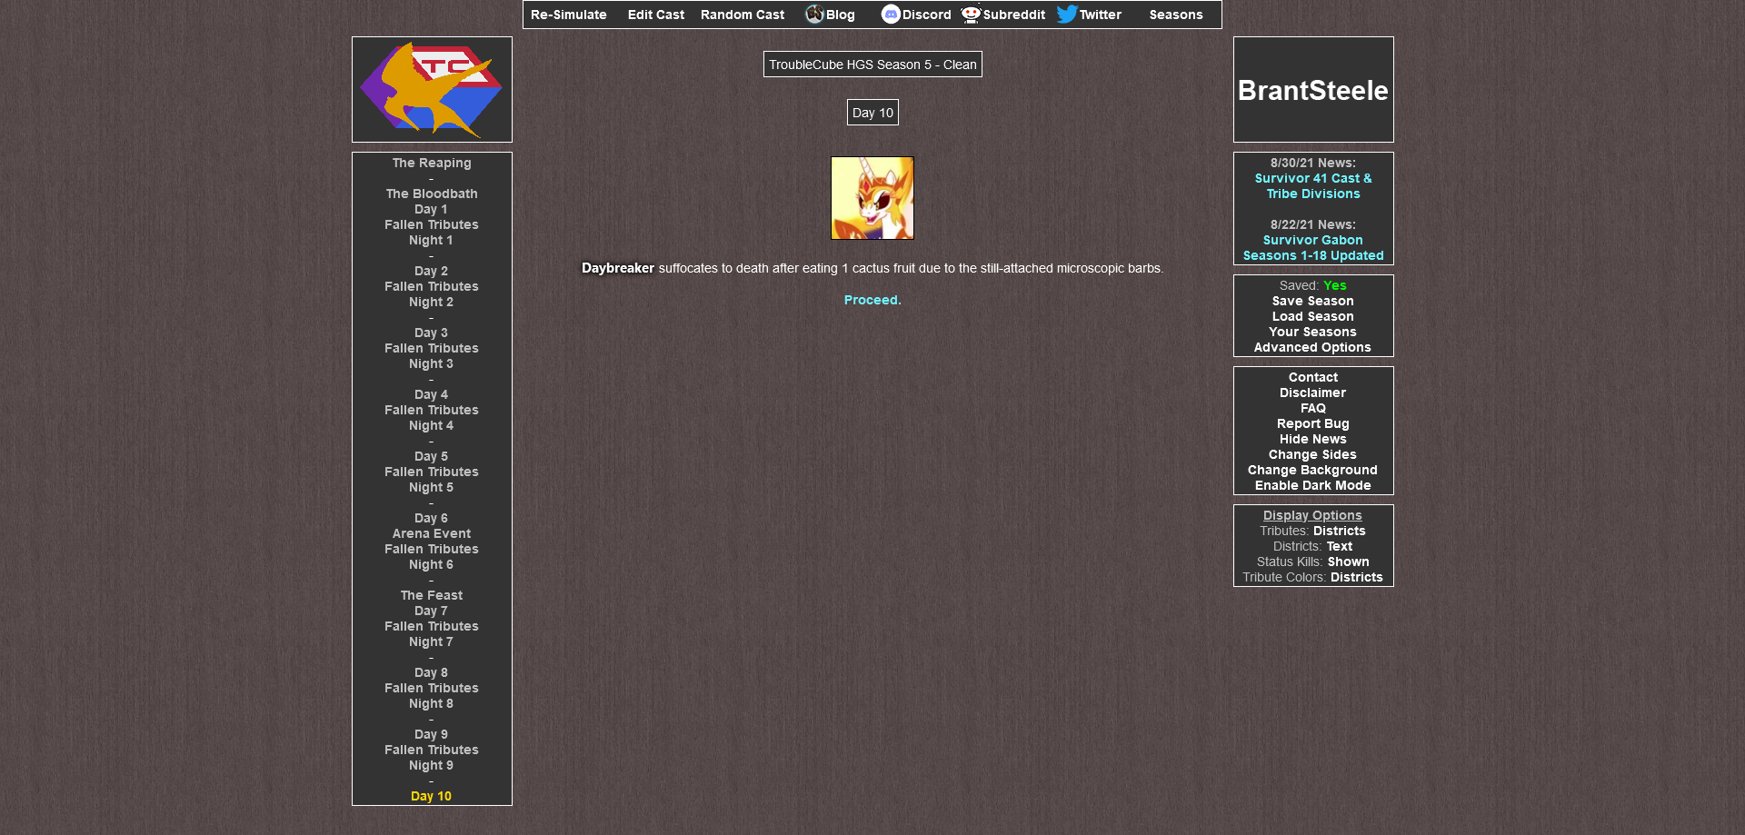This screenshot has height=835, width=1745.
Task: Open Day 7 in sidebar
Action: point(432,611)
